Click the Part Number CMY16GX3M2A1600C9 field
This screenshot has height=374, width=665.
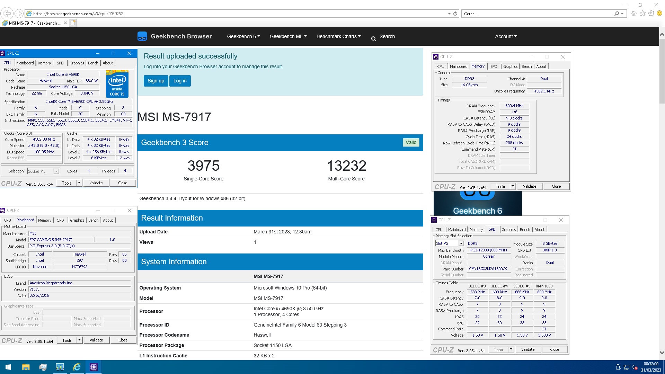[488, 269]
